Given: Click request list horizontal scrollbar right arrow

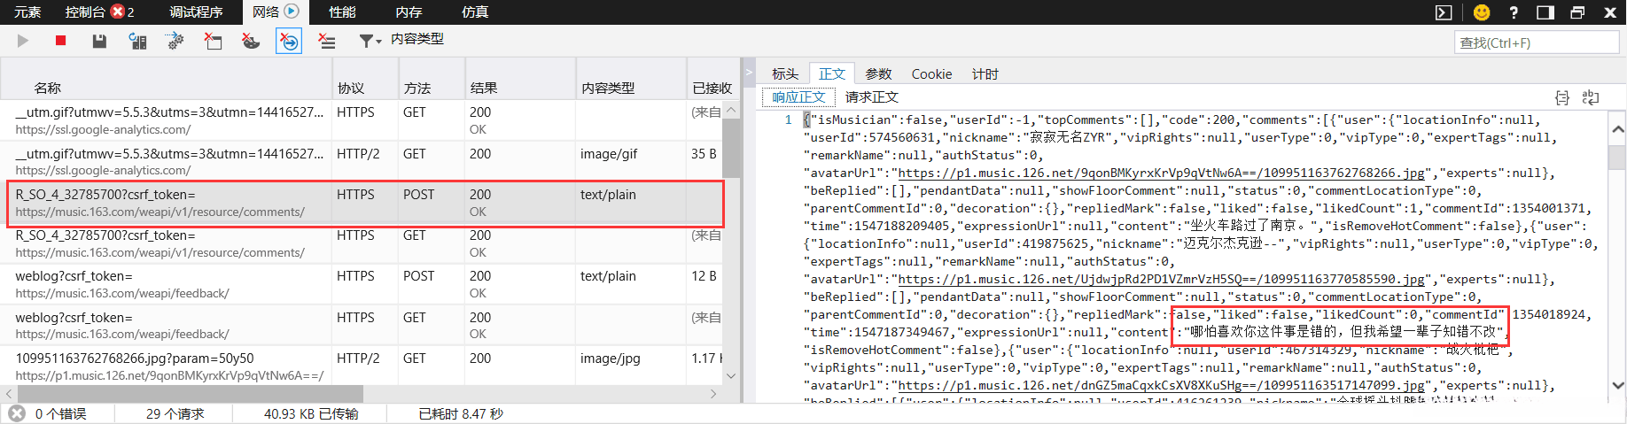Looking at the screenshot, I should pyautogui.click(x=713, y=393).
